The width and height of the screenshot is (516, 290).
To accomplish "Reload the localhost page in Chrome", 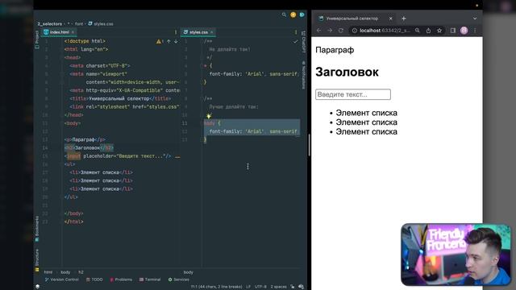I will [x=341, y=31].
